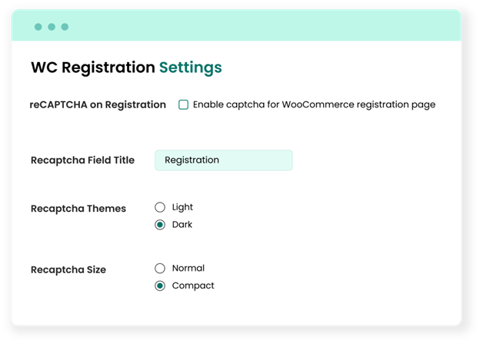Click the 'WC Registration' heading text

[x=92, y=68]
